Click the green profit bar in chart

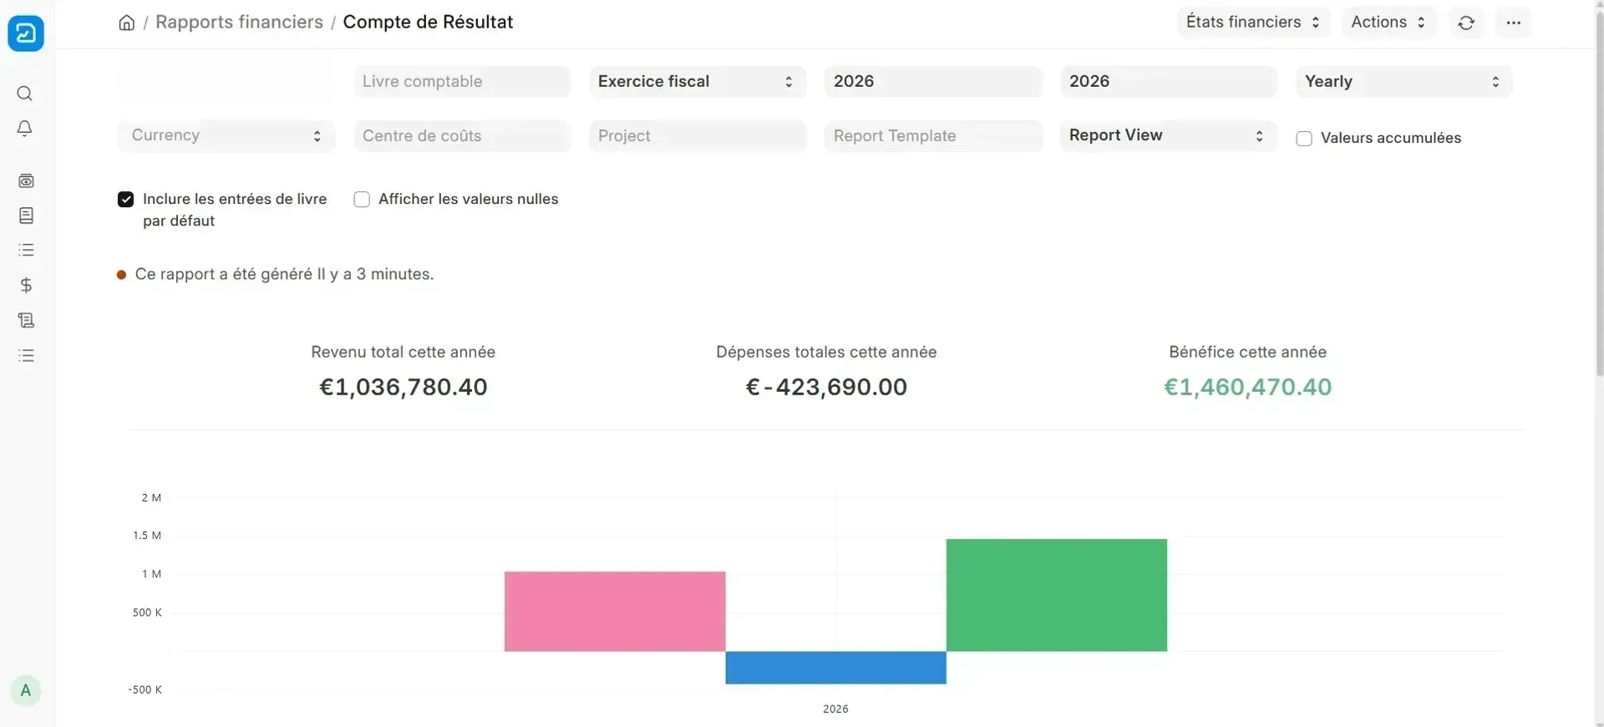(1057, 595)
